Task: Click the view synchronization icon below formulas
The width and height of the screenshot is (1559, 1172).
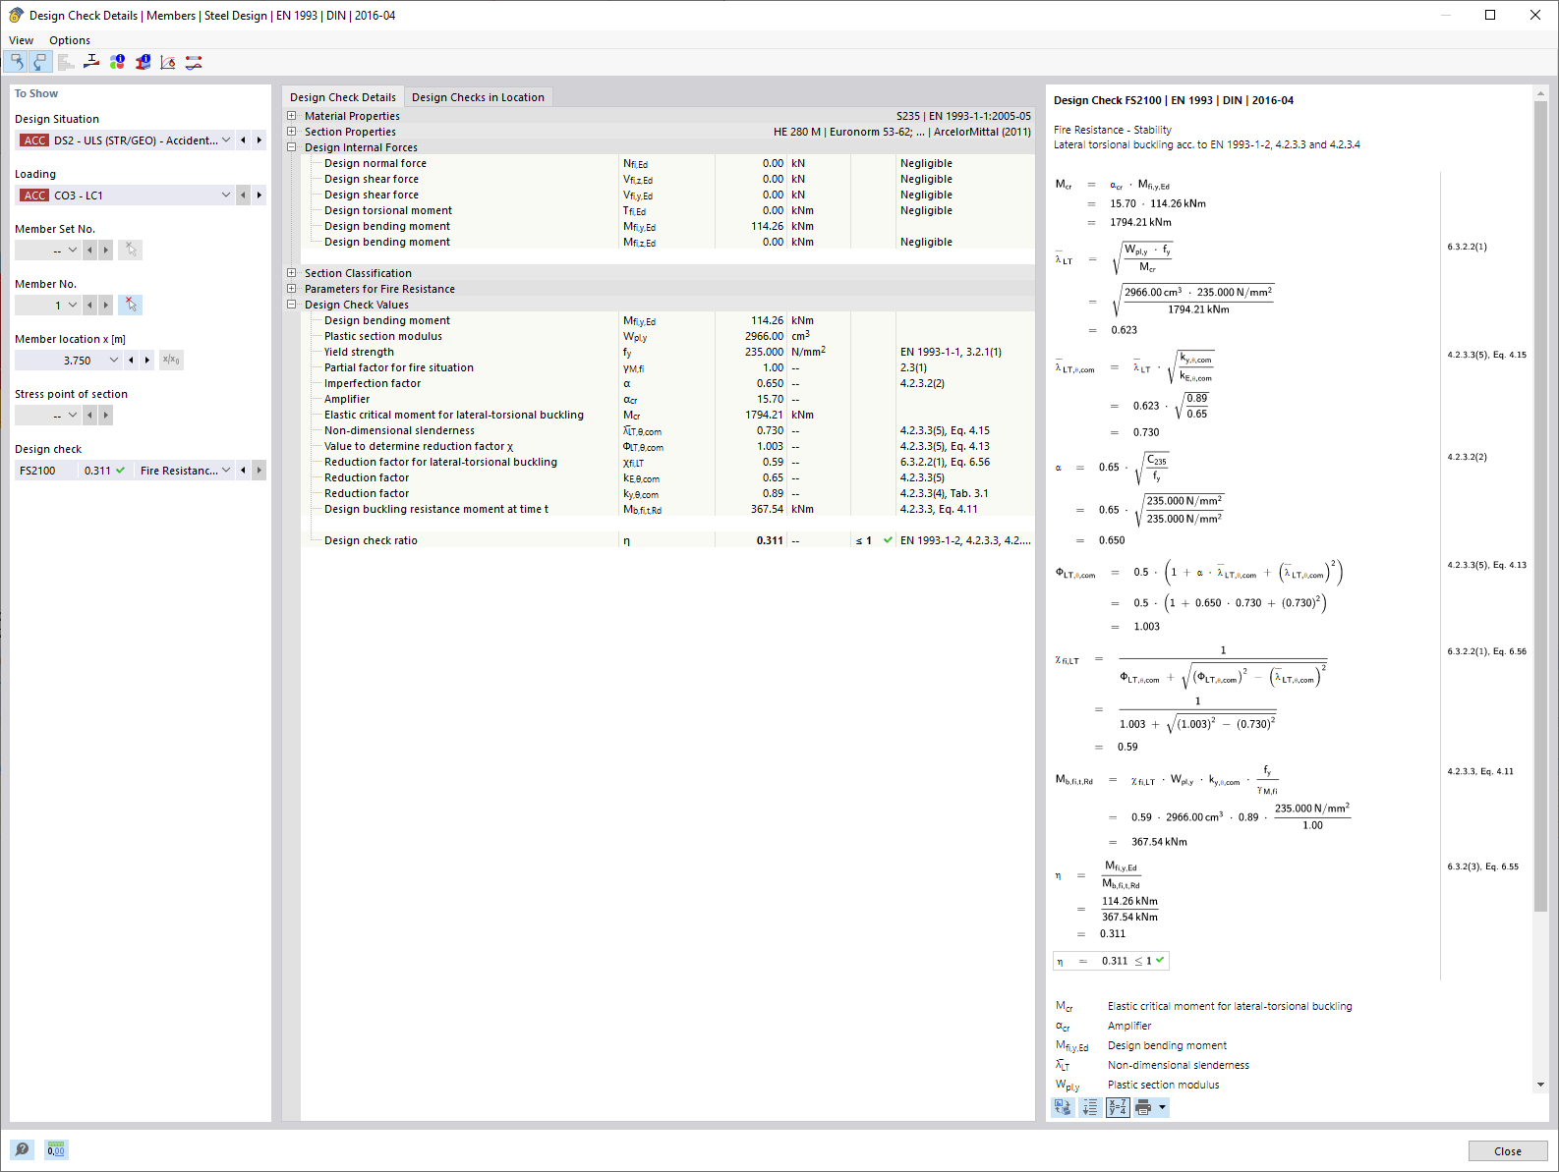Action: 1063,1107
